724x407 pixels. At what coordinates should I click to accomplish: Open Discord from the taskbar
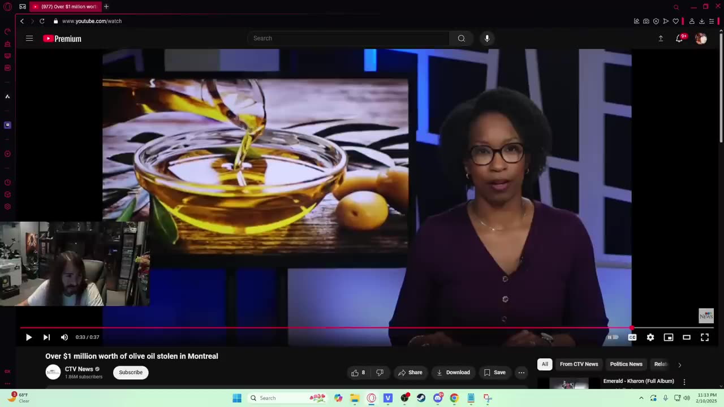[x=438, y=398]
